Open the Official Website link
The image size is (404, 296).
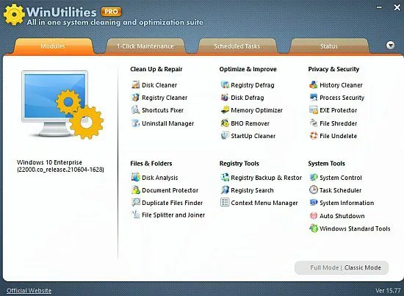point(29,291)
